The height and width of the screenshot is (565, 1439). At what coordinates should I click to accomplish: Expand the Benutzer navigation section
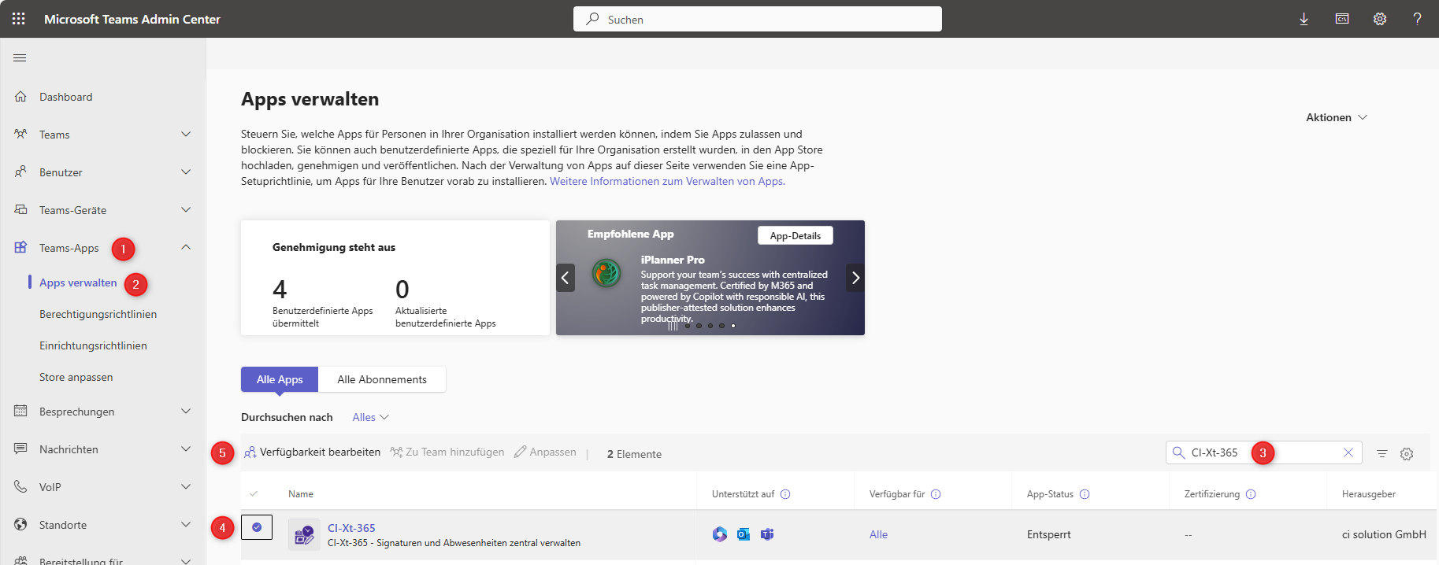(x=186, y=172)
